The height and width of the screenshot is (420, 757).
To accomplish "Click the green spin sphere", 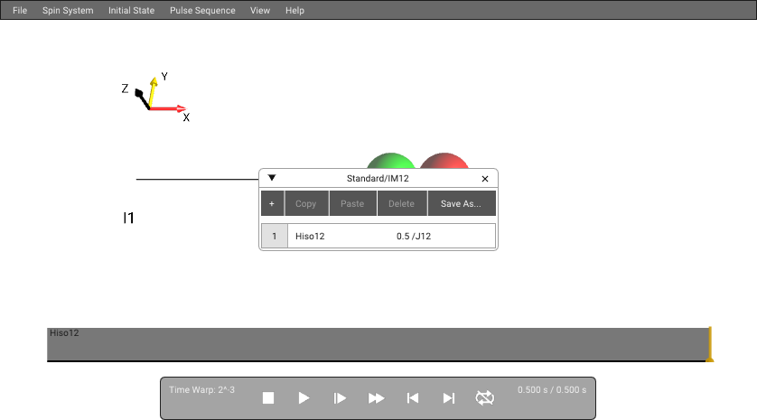I will click(391, 161).
